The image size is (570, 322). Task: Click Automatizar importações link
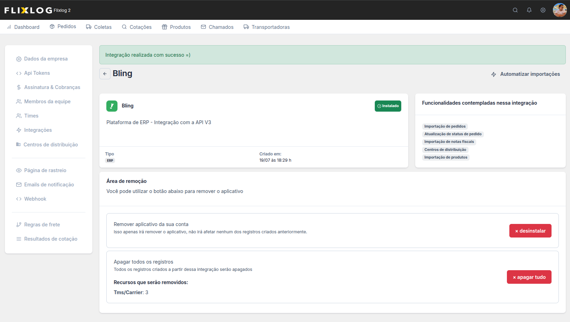[525, 74]
